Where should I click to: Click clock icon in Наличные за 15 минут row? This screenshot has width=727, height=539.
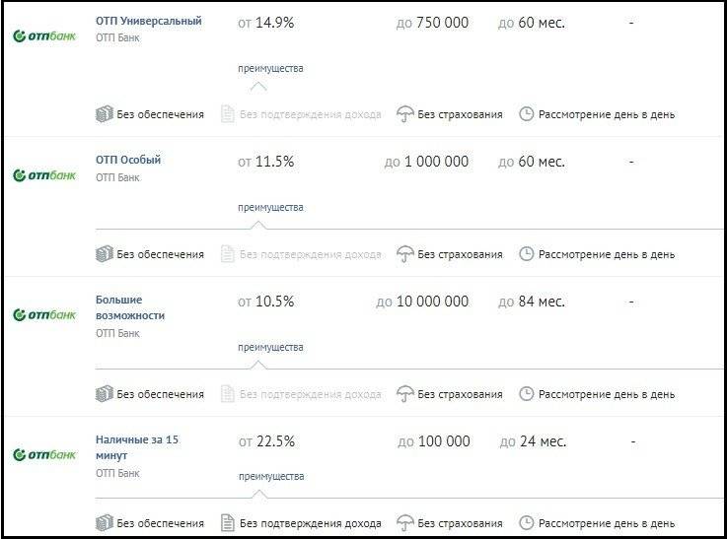[x=526, y=523]
